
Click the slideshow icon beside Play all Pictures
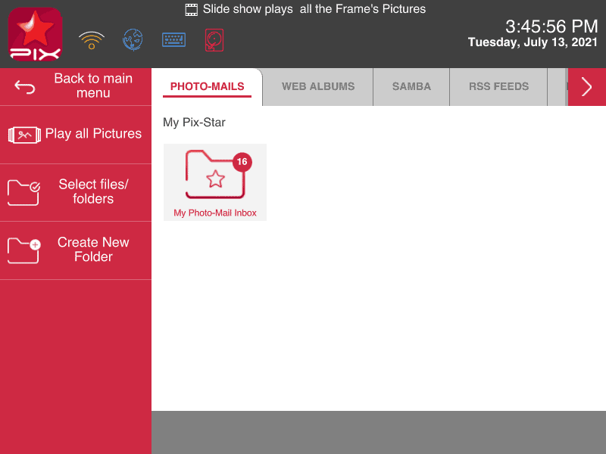[x=24, y=135]
